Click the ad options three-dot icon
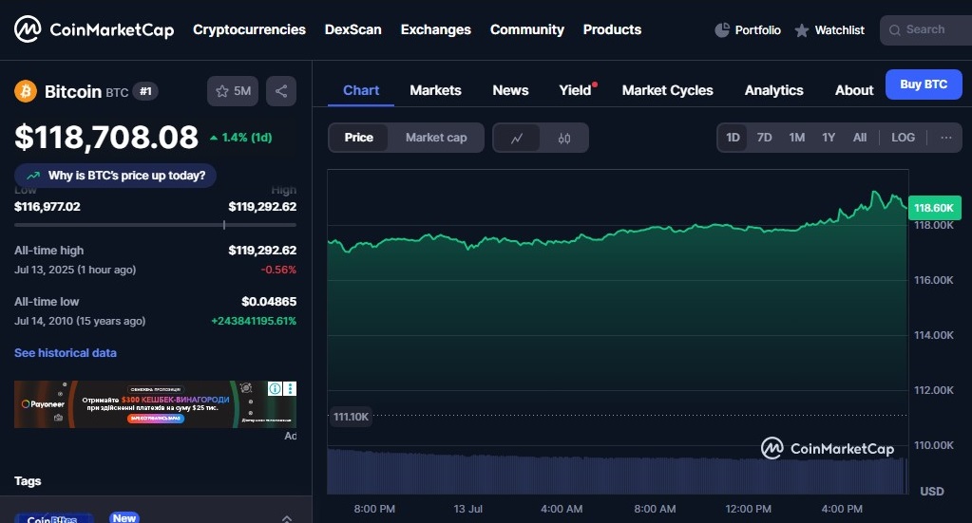Viewport: 972px width, 523px height. (290, 389)
